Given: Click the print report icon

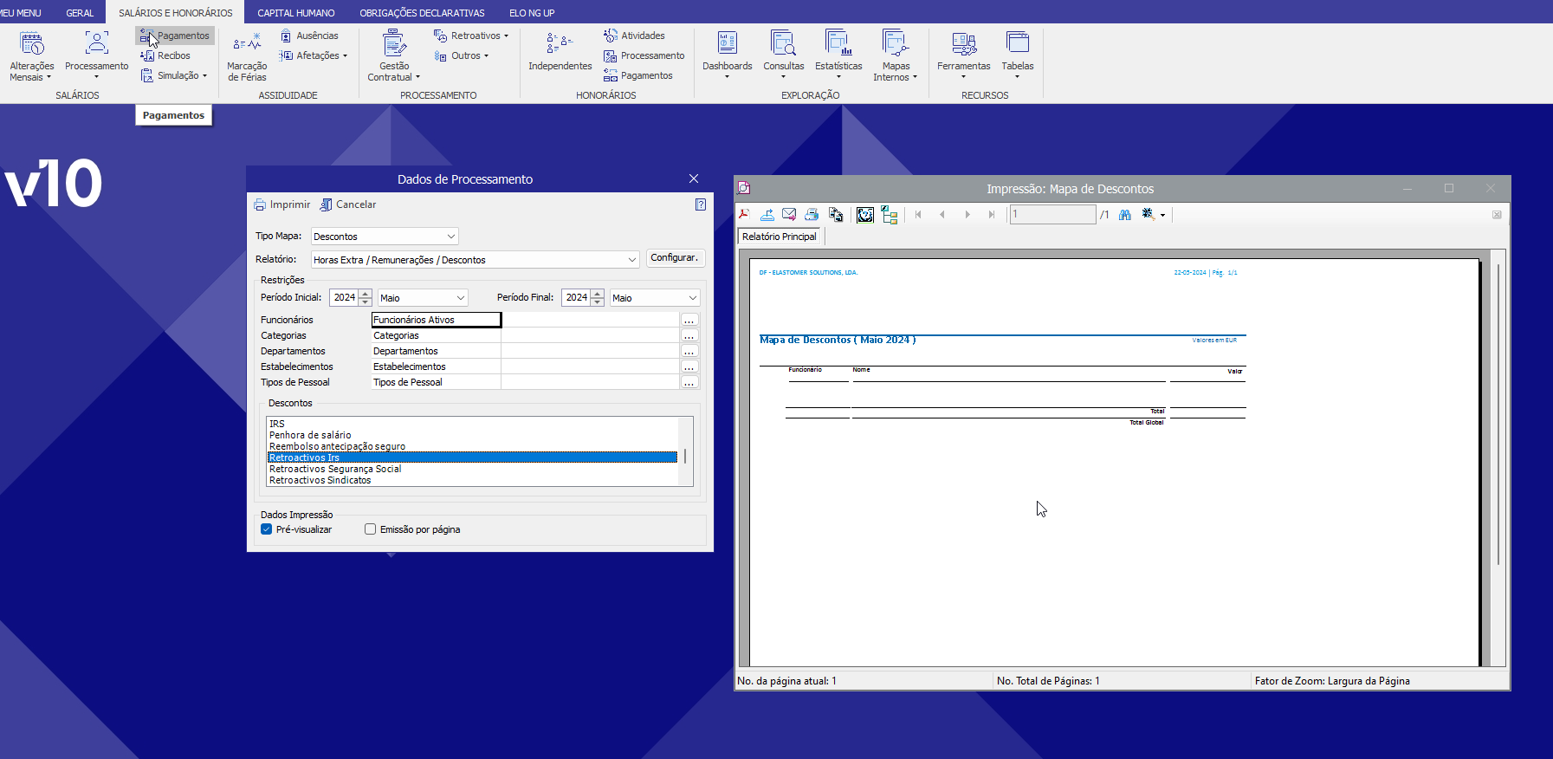Looking at the screenshot, I should click(x=812, y=215).
